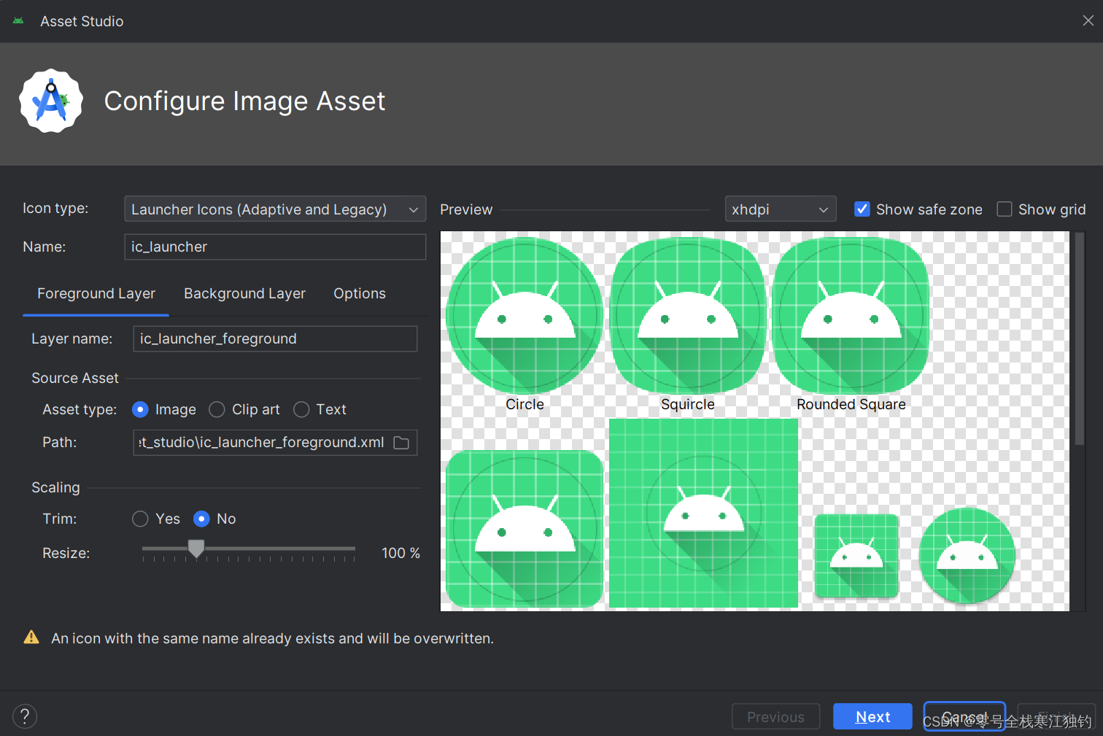This screenshot has height=736, width=1103.
Task: Click the folder browse icon in Path field
Action: (401, 443)
